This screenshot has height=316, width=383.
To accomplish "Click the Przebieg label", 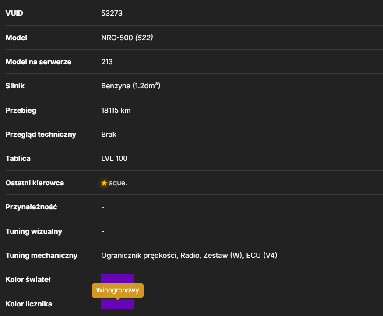I will 21,110.
